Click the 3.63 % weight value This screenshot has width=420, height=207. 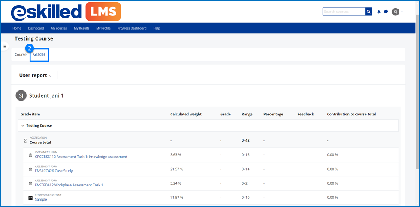(176, 155)
